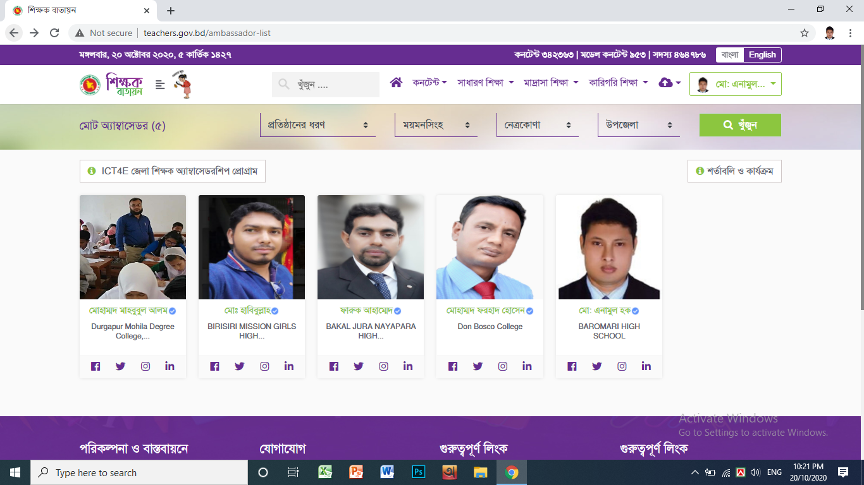Reload the page in Chrome
This screenshot has width=864, height=485.
[x=54, y=33]
